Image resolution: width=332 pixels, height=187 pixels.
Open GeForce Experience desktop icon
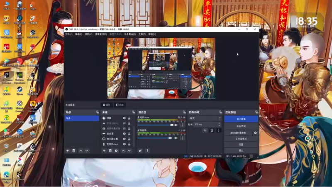20,78
